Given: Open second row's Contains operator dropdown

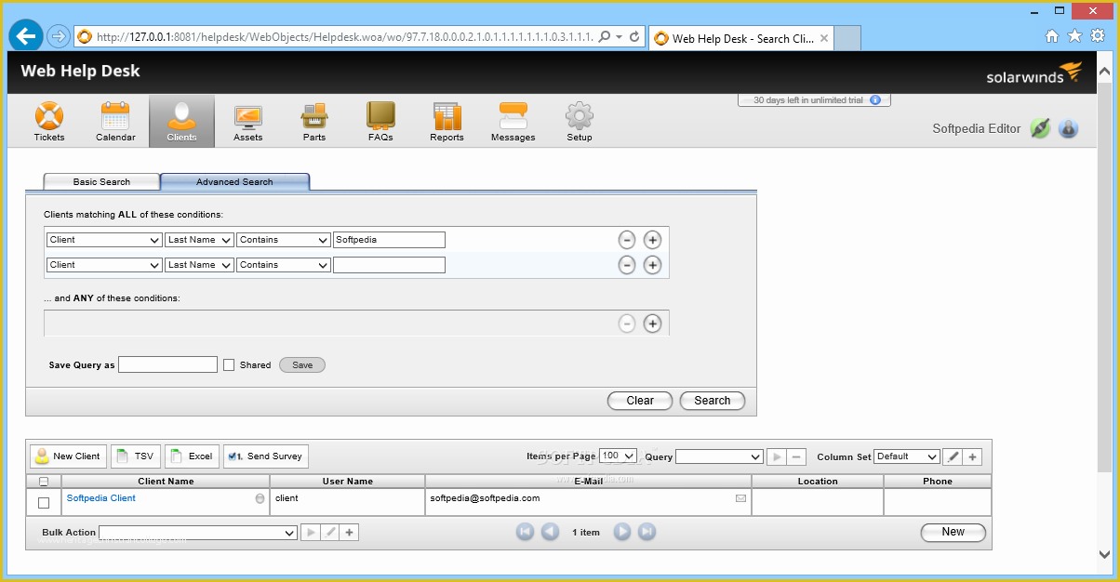Looking at the screenshot, I should (284, 265).
